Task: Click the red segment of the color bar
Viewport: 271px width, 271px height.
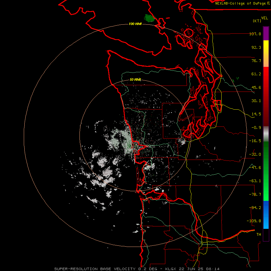Action: tap(266, 96)
